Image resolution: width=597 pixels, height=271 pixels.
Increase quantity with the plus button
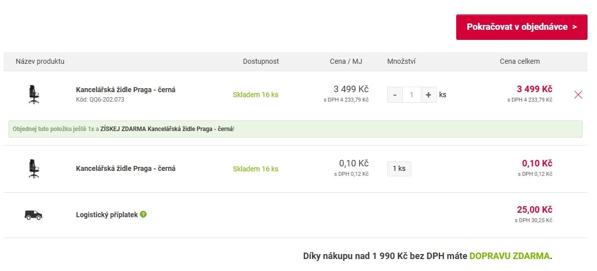click(428, 95)
